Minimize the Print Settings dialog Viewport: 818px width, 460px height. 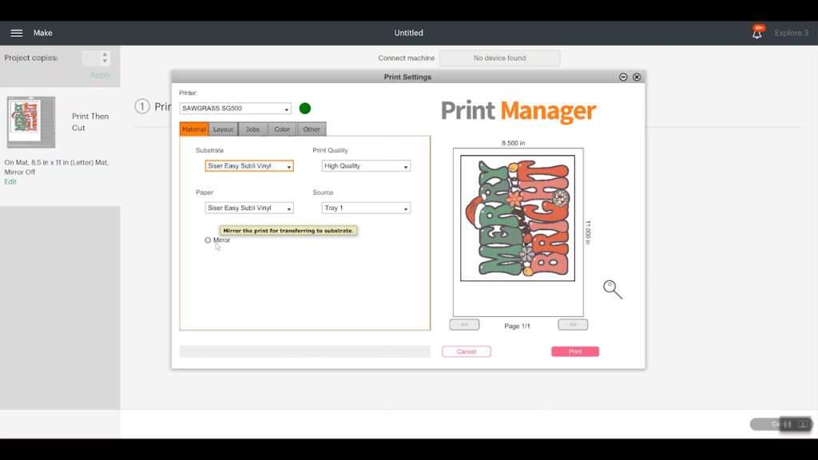pyautogui.click(x=623, y=77)
